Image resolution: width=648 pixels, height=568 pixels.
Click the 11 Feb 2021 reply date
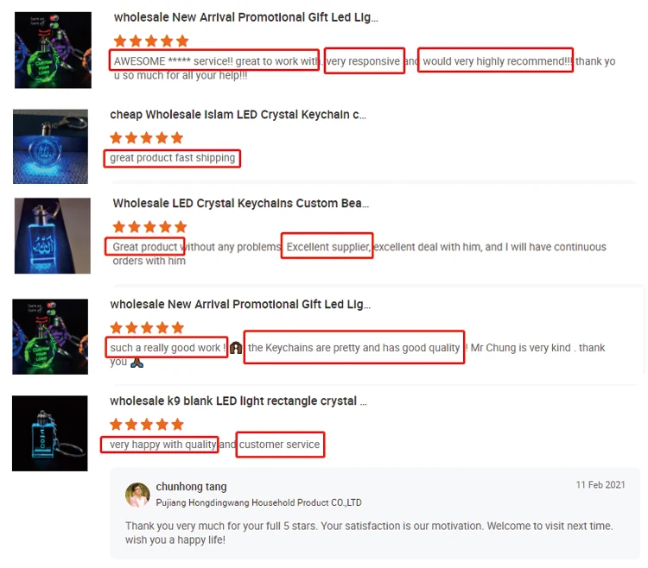click(x=600, y=484)
